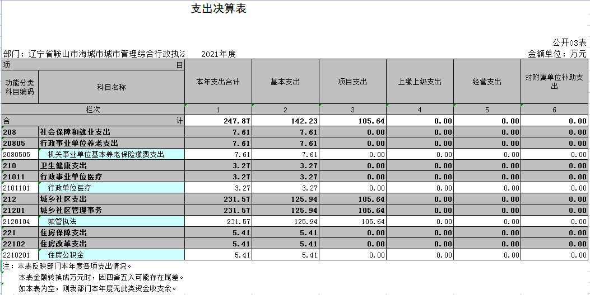The width and height of the screenshot is (590, 295).
Task: Select 基本支出 value 3.27 in row 210
Action: pos(286,165)
